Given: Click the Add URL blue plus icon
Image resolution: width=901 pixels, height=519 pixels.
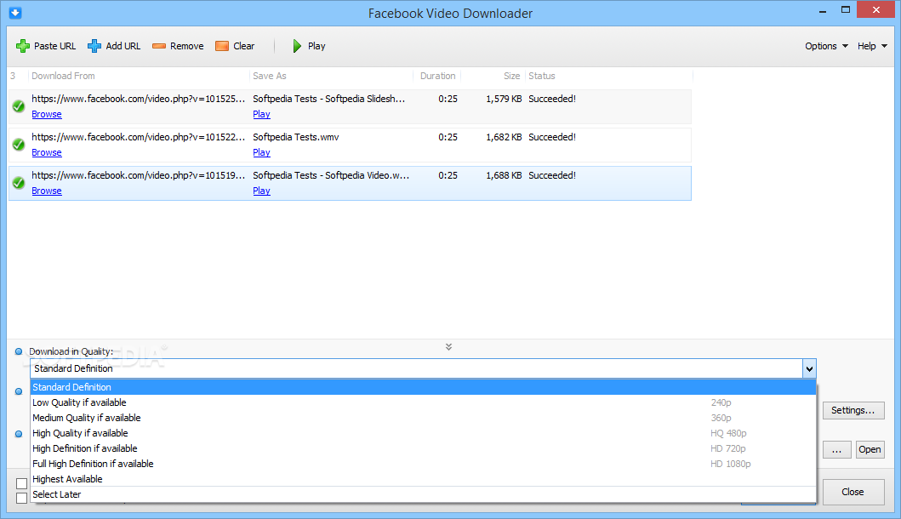Looking at the screenshot, I should click(x=94, y=46).
